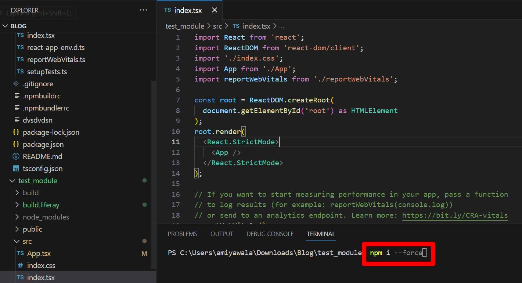Viewport: 522px width, 283px height.
Task: Select the index.tsx editor tab
Action: pyautogui.click(x=190, y=10)
